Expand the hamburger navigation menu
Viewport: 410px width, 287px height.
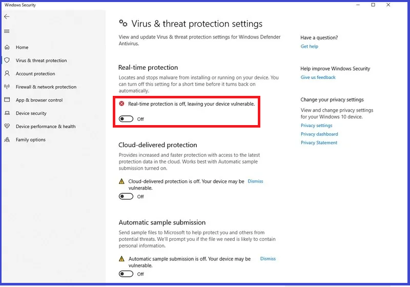tap(7, 31)
